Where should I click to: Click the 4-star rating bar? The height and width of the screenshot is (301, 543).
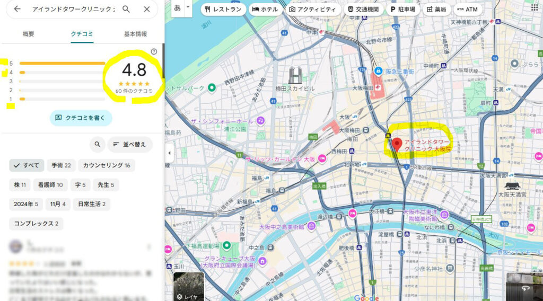point(63,72)
